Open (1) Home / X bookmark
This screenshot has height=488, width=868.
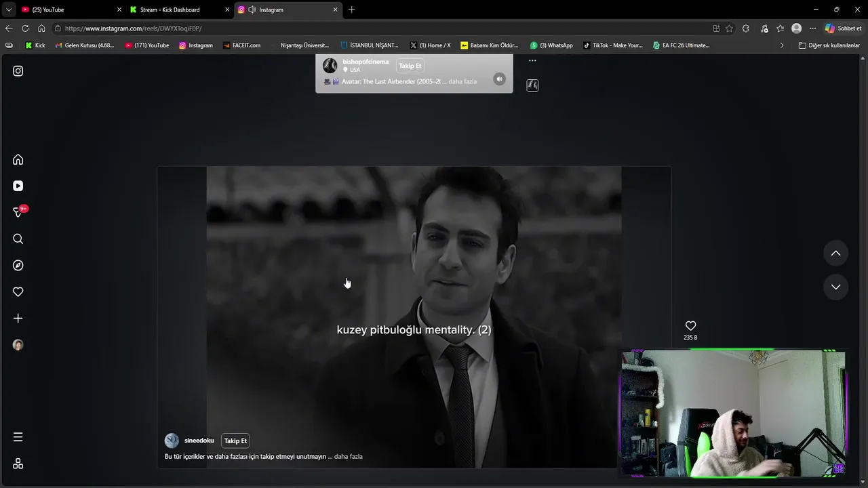[431, 45]
